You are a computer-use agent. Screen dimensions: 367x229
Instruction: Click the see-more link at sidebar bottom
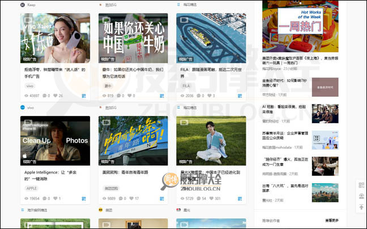click(332, 221)
